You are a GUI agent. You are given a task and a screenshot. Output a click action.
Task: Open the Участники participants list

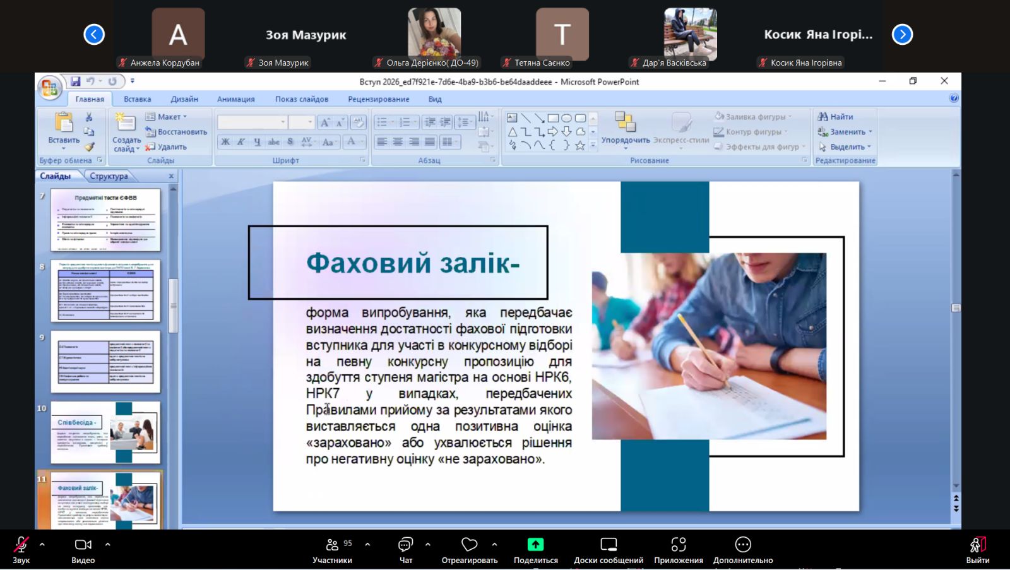pos(332,545)
